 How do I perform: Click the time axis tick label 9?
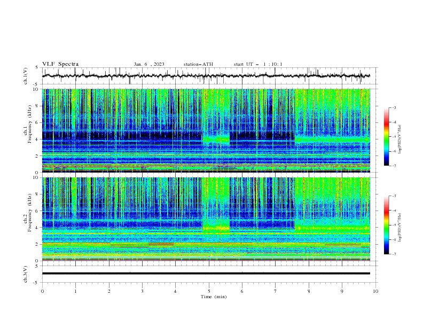[342, 291]
